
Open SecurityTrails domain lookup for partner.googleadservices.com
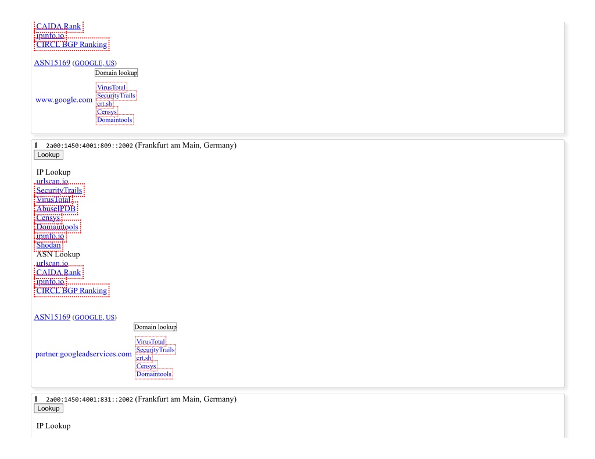[155, 350]
